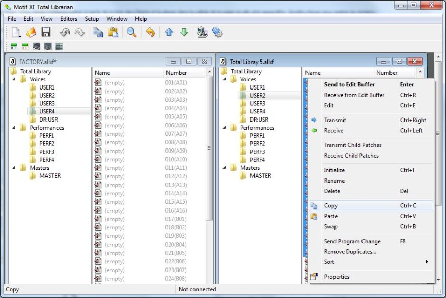Screen dimensions: 446x298
Task: Open the Window menu
Action: tap(117, 19)
